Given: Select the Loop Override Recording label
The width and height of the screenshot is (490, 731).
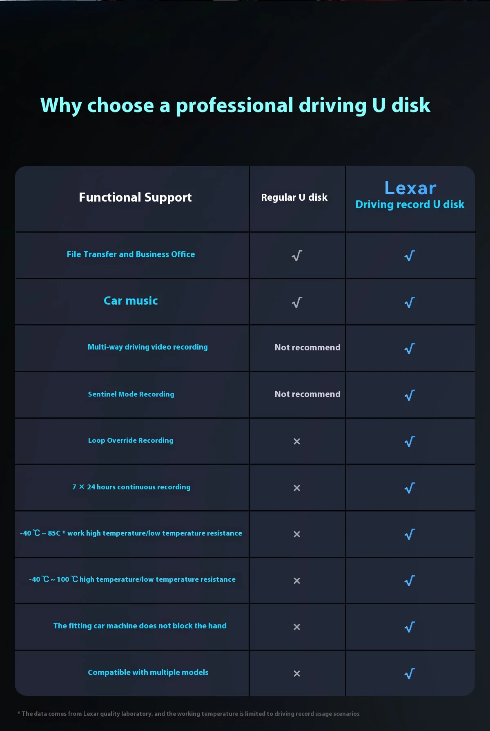Looking at the screenshot, I should (131, 440).
